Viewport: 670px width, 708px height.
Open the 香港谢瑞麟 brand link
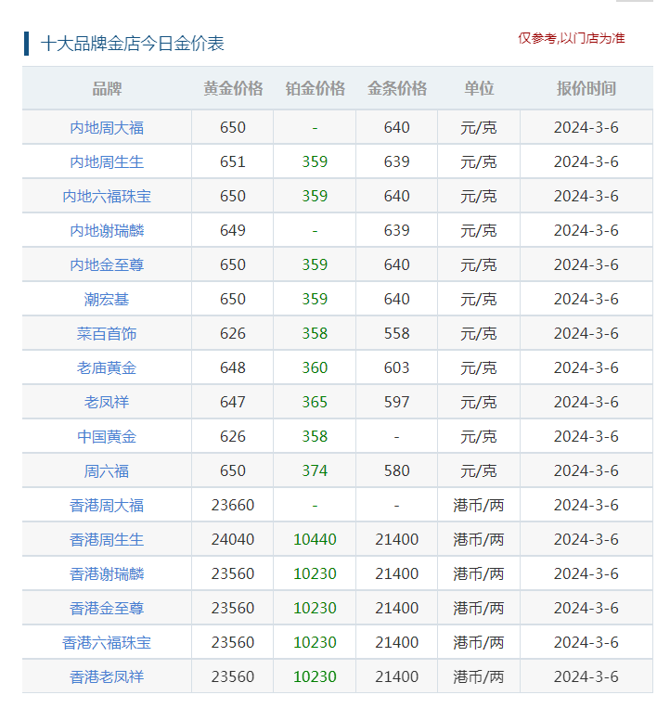pyautogui.click(x=107, y=573)
